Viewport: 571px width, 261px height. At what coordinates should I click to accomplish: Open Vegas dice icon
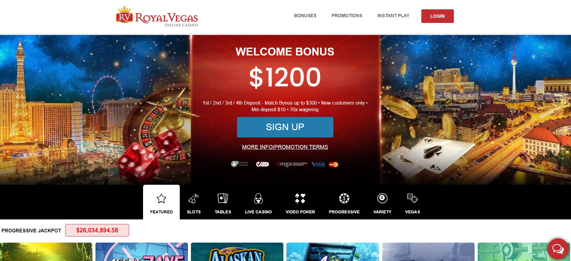[x=412, y=198]
